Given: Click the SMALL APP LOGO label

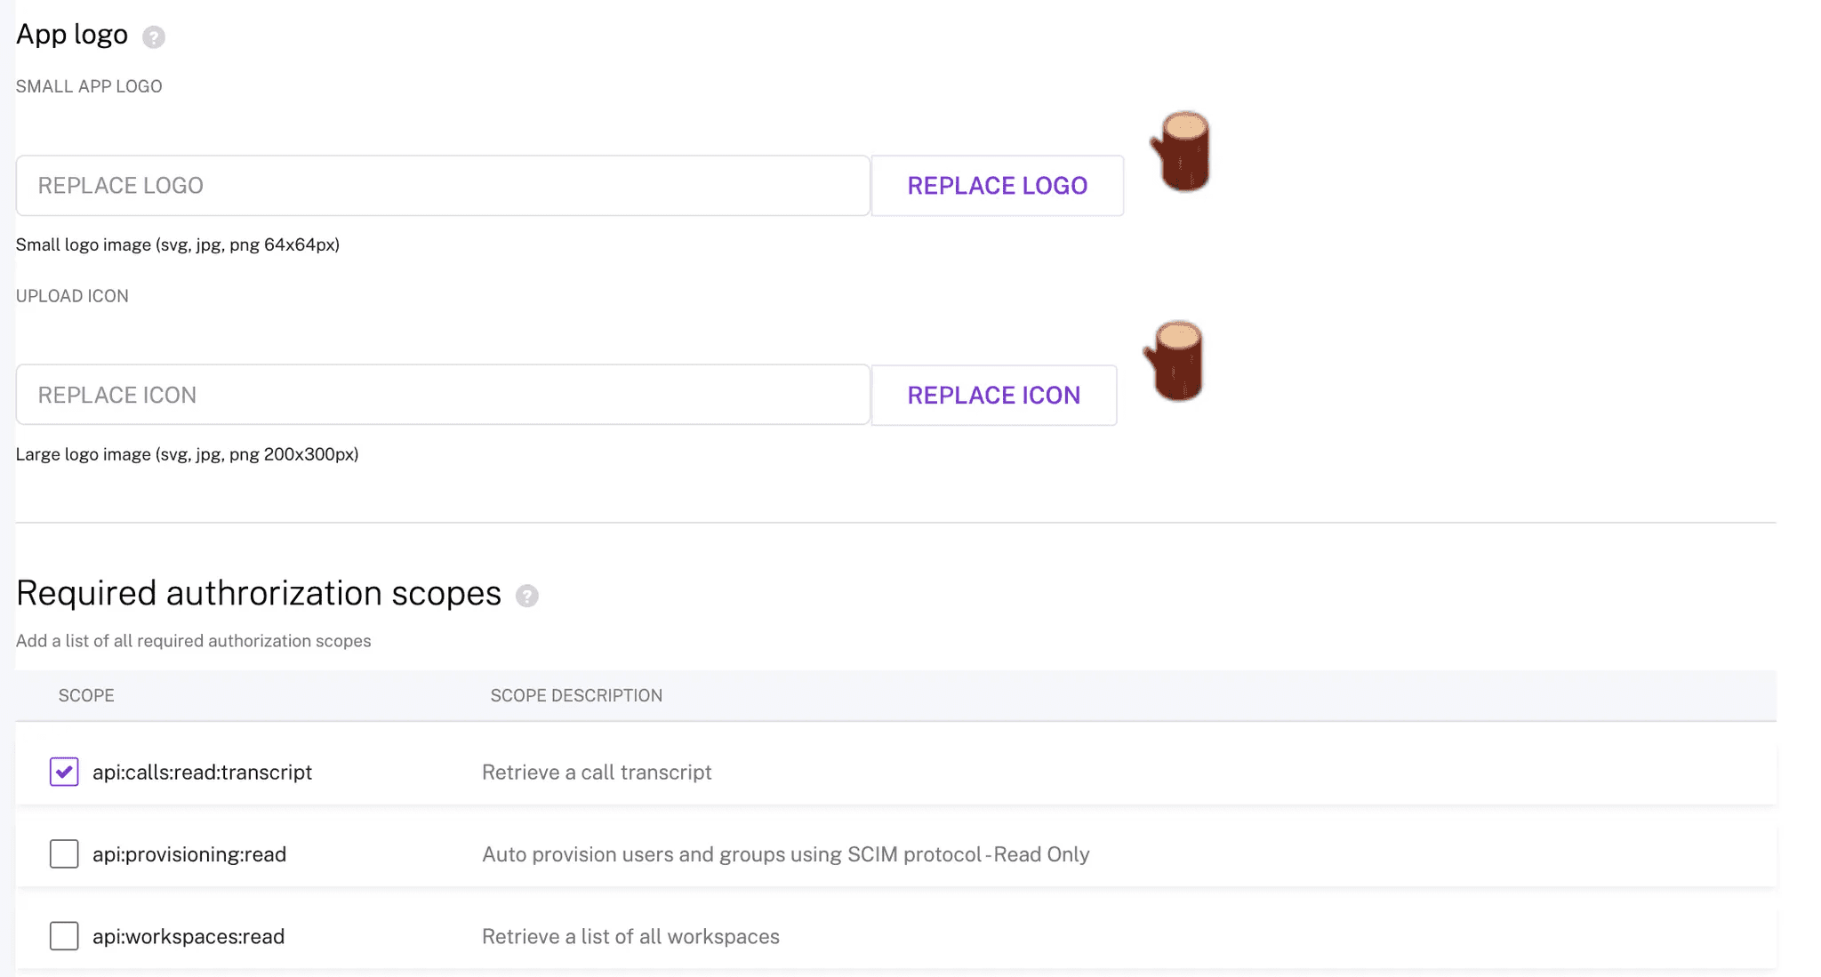Looking at the screenshot, I should (89, 86).
